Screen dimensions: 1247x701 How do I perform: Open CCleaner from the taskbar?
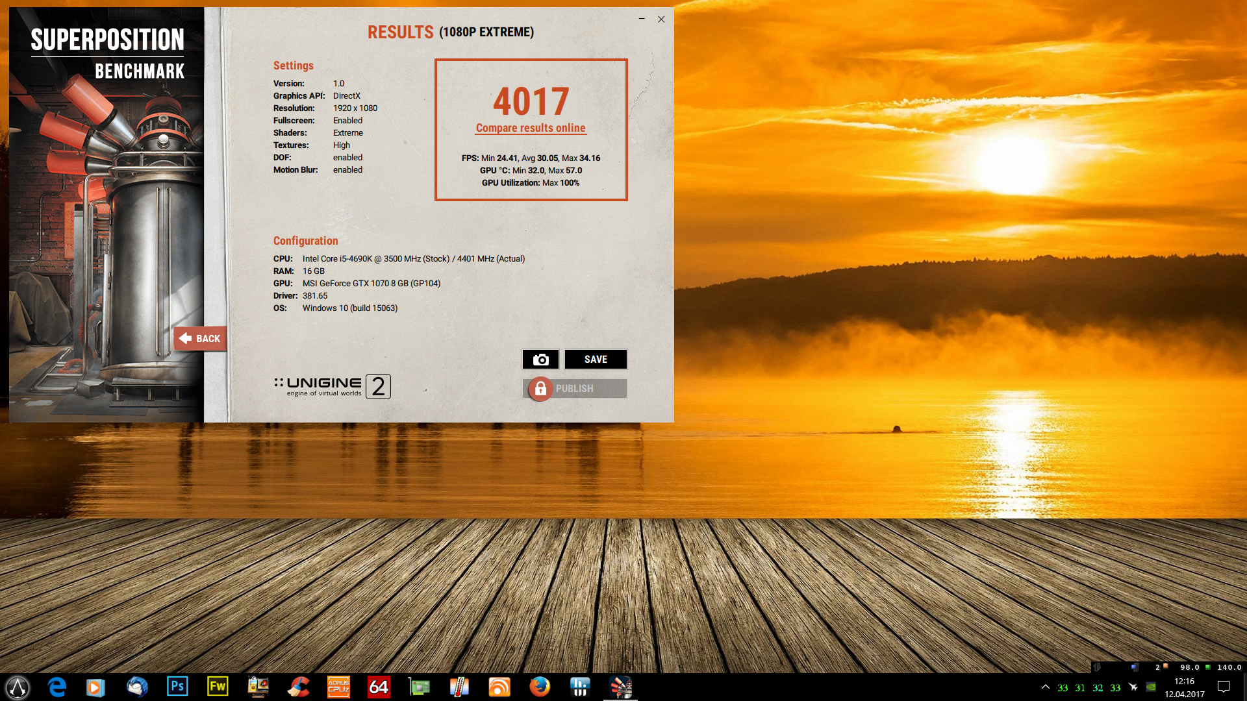click(298, 687)
